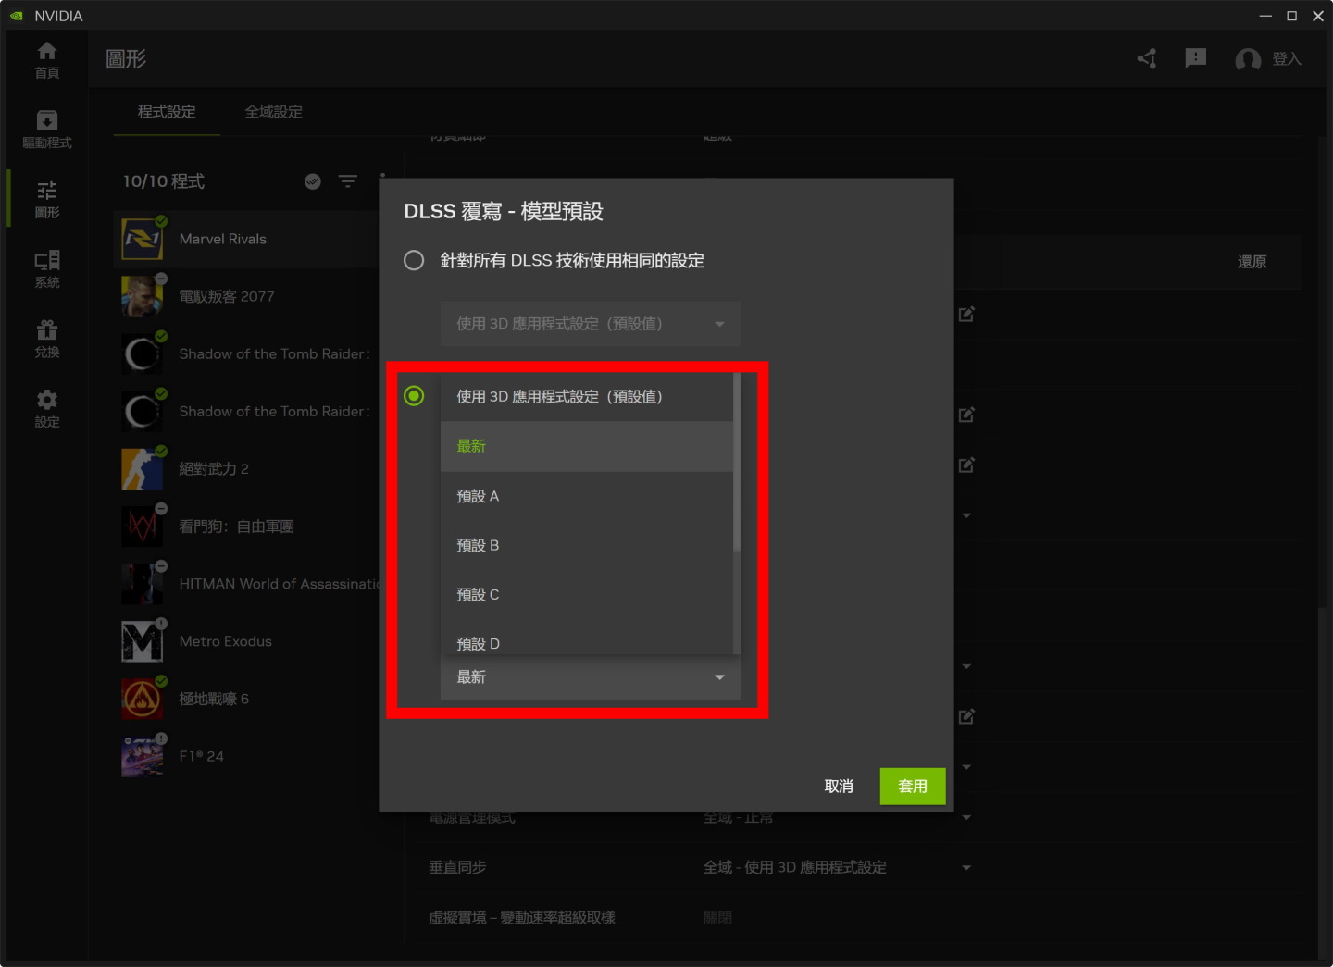Click the 10/10 程式 count label
Image resolution: width=1333 pixels, height=967 pixels.
pos(164,181)
